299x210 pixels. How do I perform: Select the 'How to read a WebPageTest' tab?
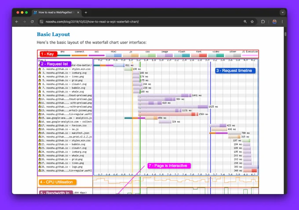(57, 12)
